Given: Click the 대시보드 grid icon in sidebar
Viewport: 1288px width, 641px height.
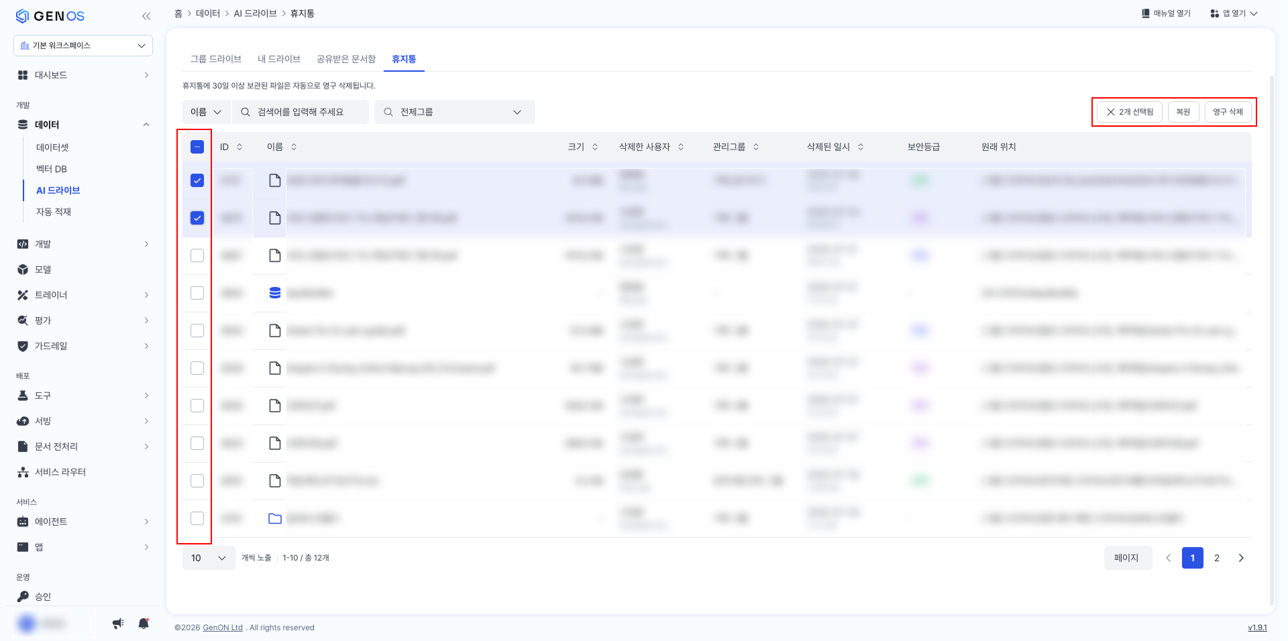Looking at the screenshot, I should [x=23, y=75].
